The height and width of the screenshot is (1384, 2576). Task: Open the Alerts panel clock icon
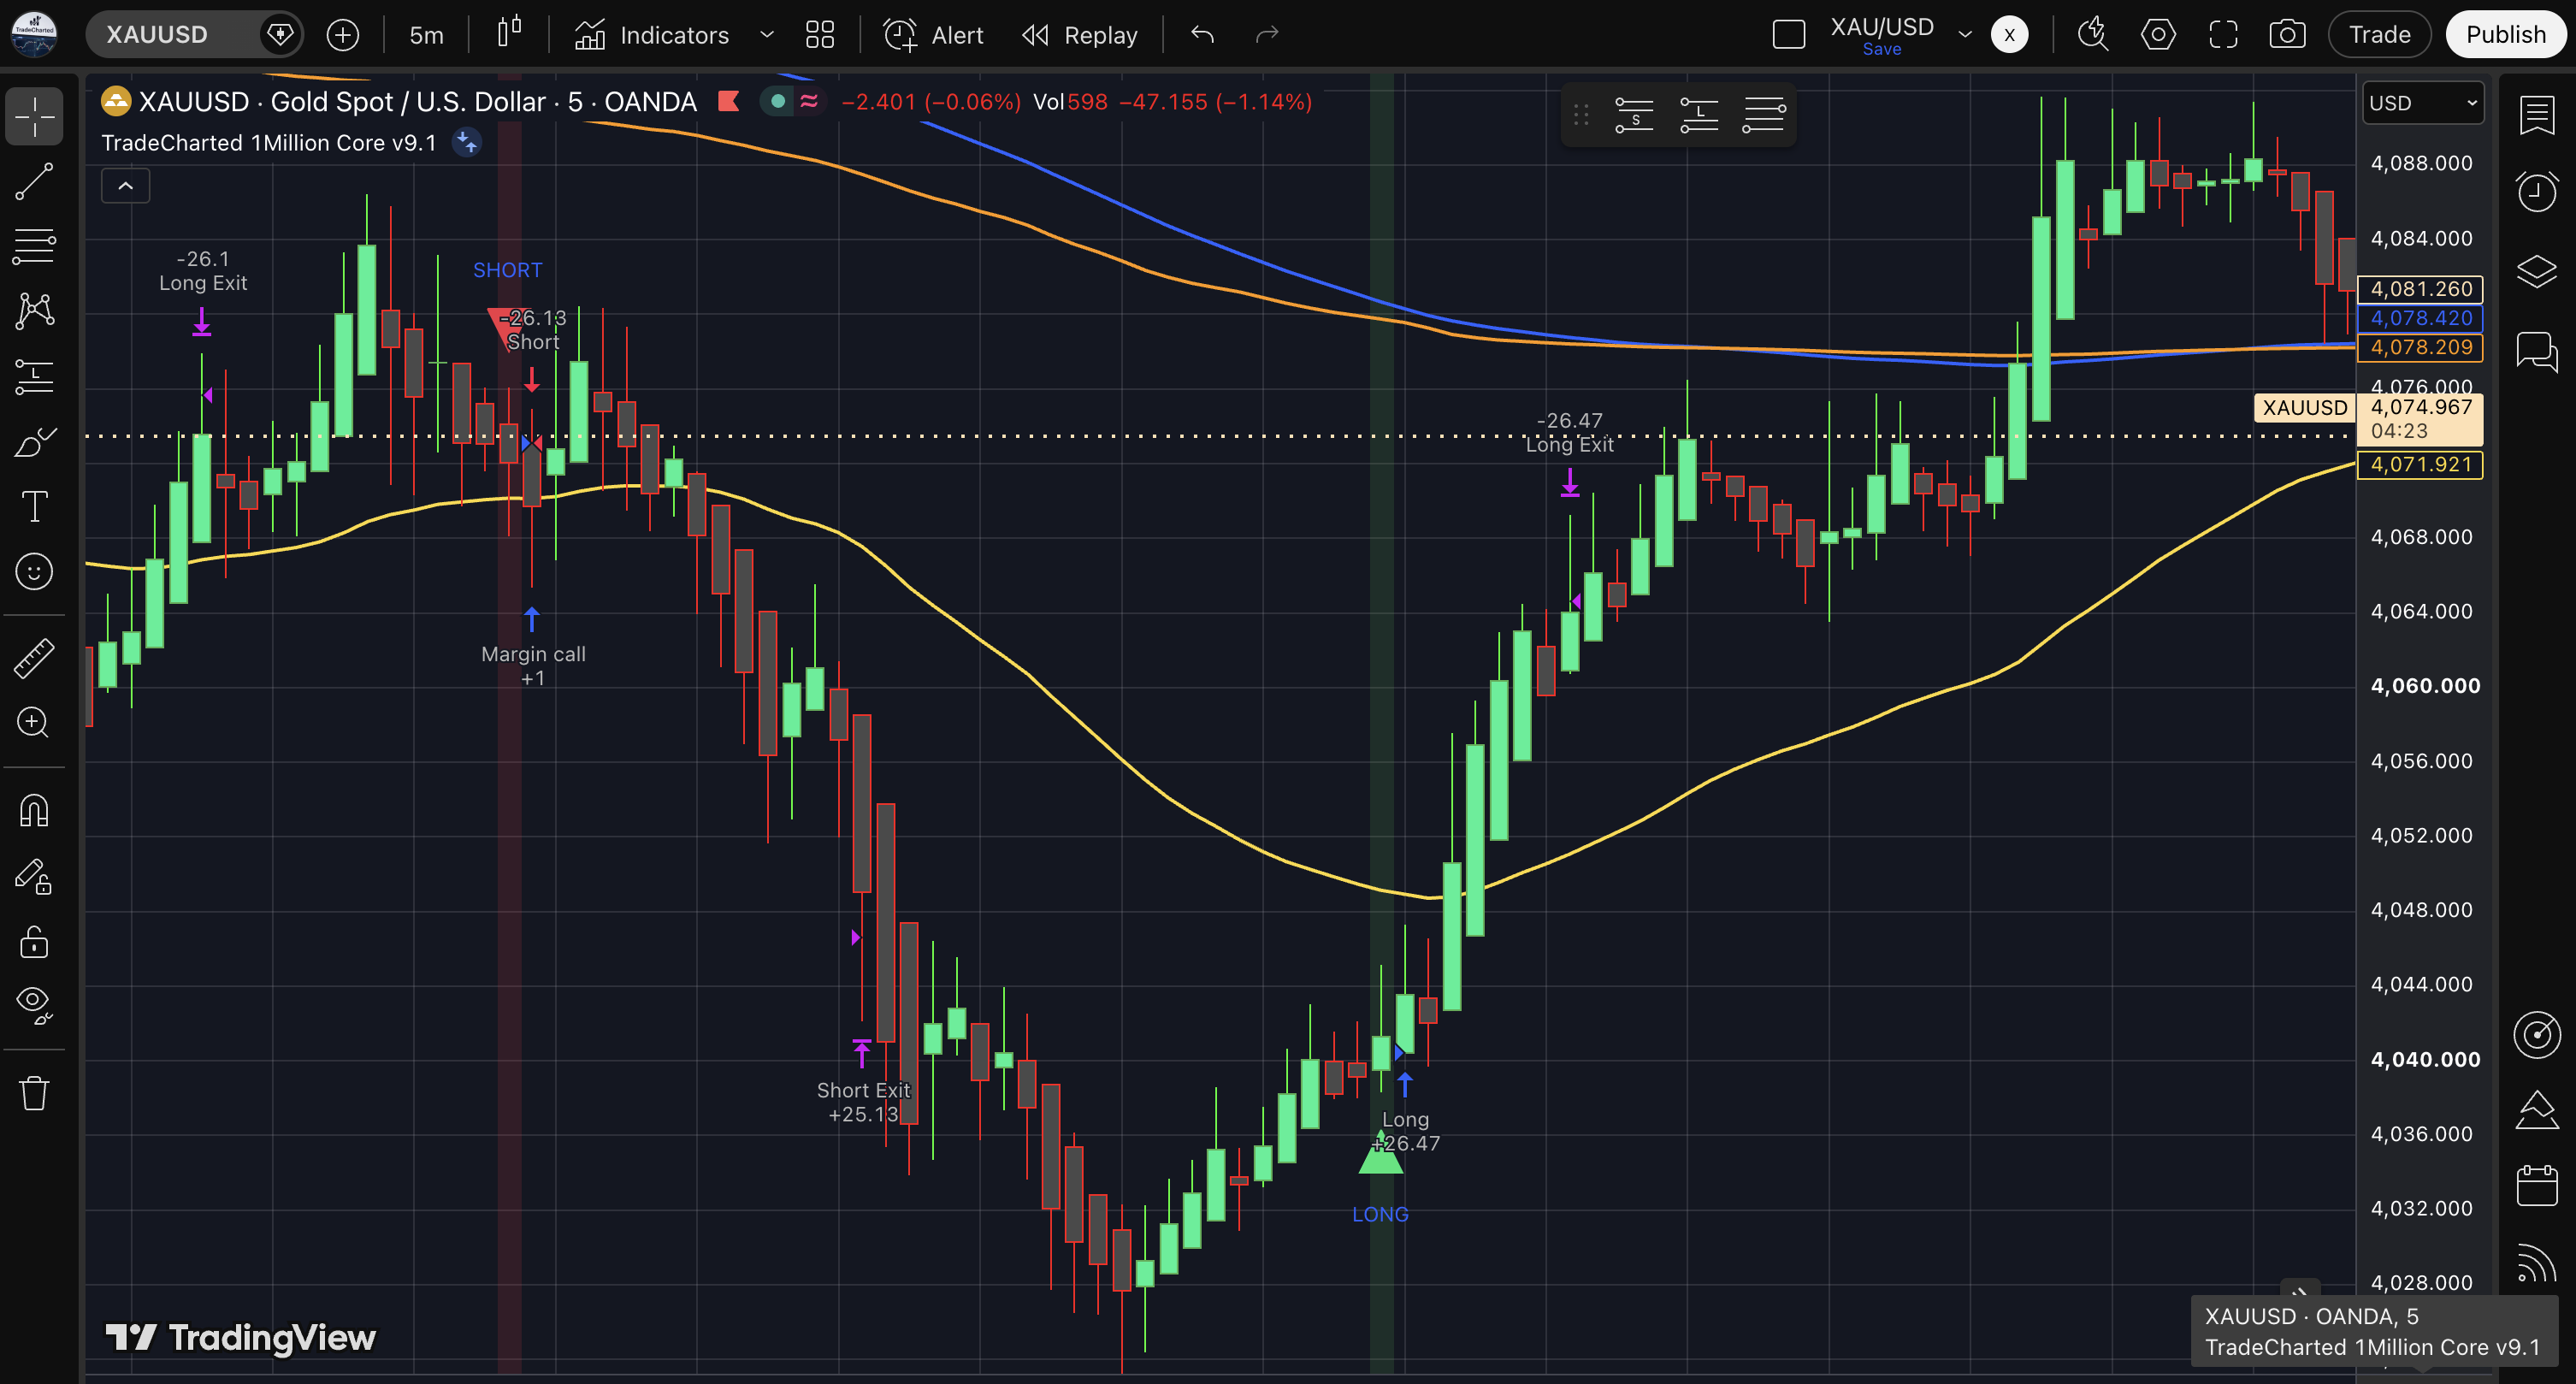pyautogui.click(x=2537, y=190)
